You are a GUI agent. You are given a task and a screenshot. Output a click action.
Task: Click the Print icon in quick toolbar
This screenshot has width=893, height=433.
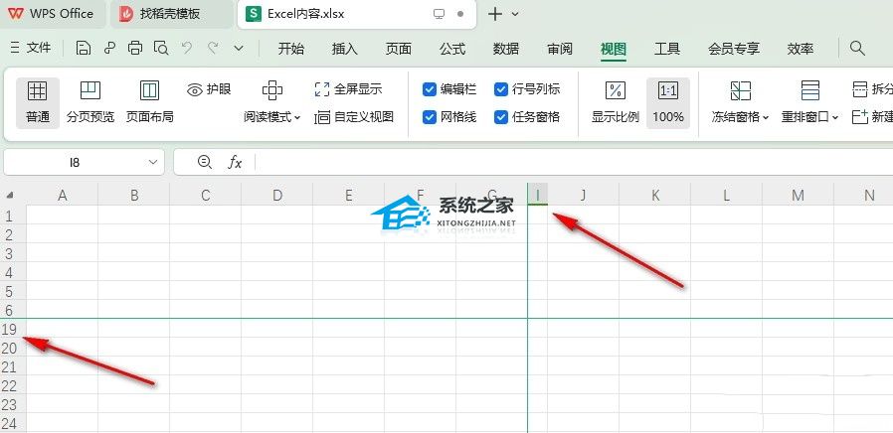(x=135, y=49)
